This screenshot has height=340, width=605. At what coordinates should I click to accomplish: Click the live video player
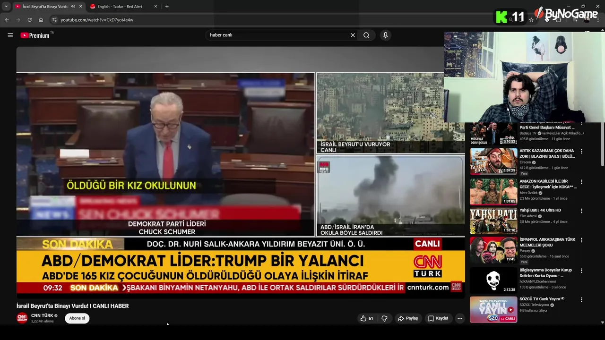[241, 172]
